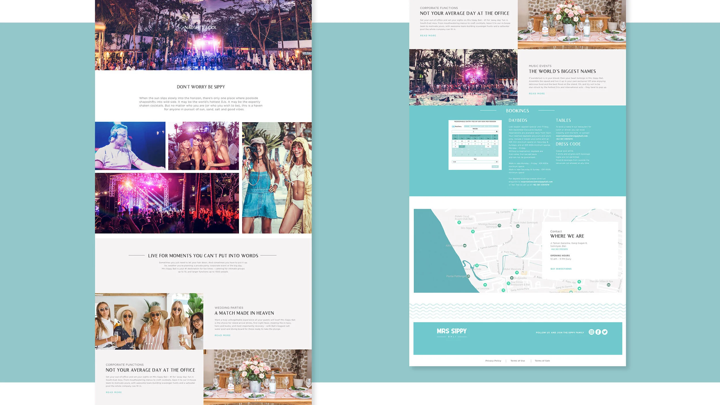This screenshot has width=720, height=405.
Task: Click the Mrs Sippy Bali footer logo
Action: 452,332
